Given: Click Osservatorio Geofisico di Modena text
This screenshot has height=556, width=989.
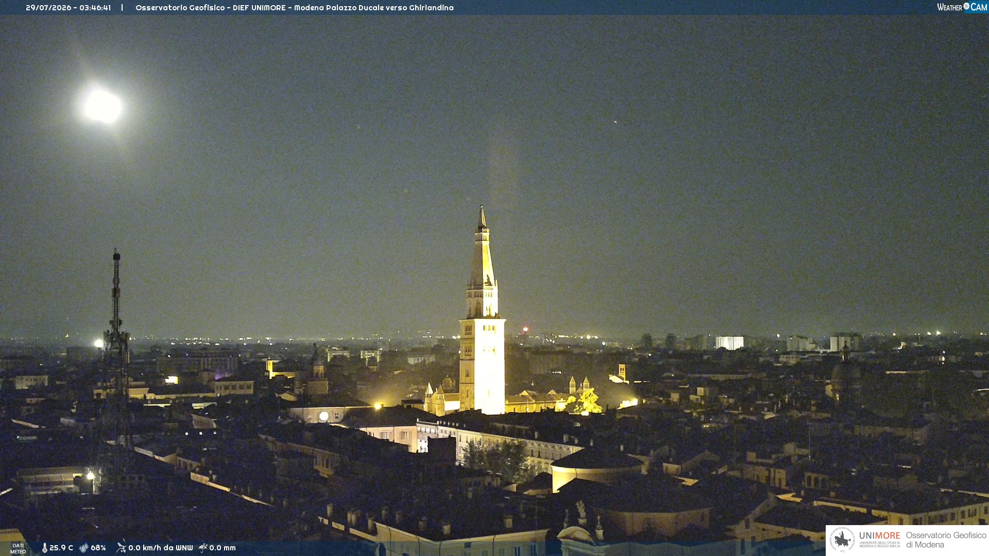Looking at the screenshot, I should (946, 540).
